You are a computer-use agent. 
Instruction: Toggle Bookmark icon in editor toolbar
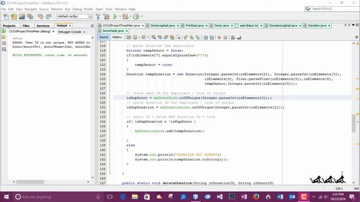click(197, 38)
